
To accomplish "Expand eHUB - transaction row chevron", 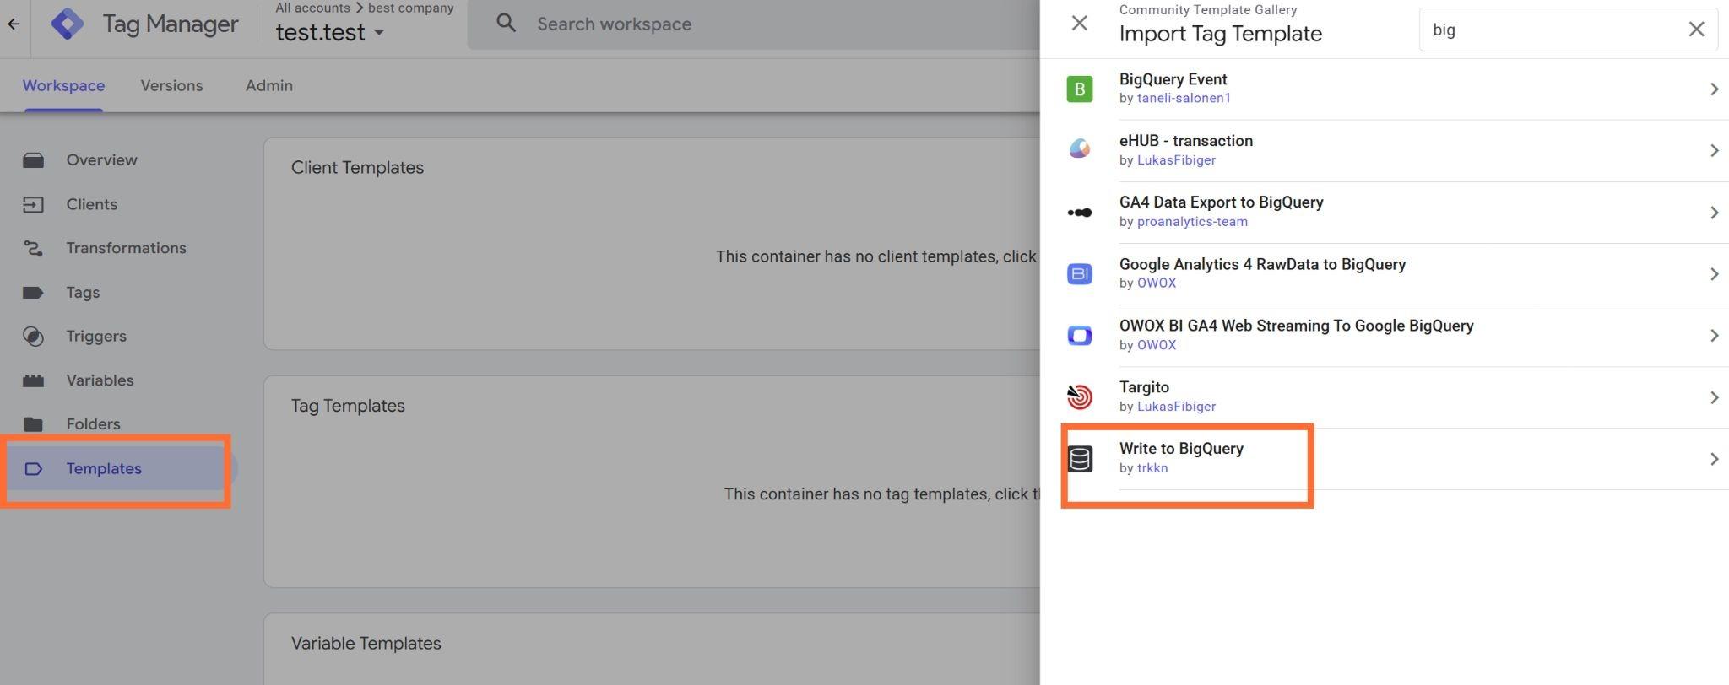I will click(x=1714, y=150).
